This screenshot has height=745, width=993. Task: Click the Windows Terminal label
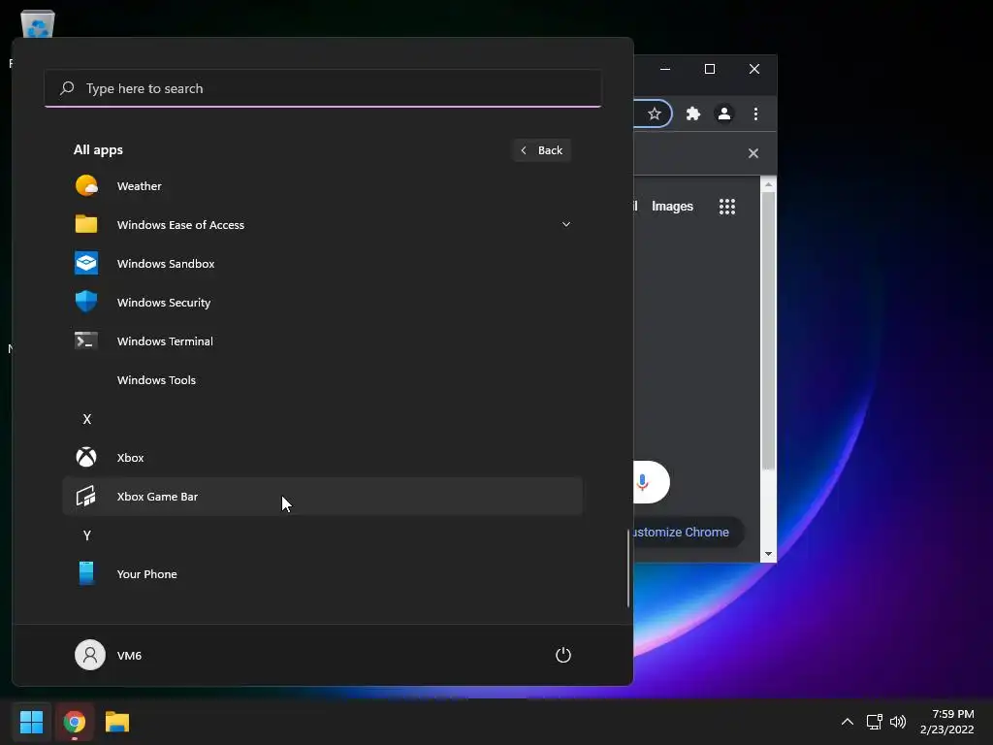click(x=165, y=340)
